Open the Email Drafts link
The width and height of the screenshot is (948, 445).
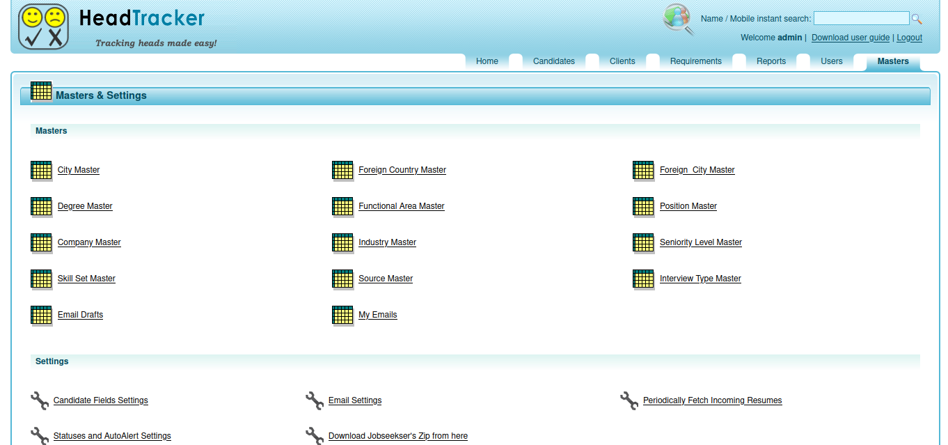80,315
